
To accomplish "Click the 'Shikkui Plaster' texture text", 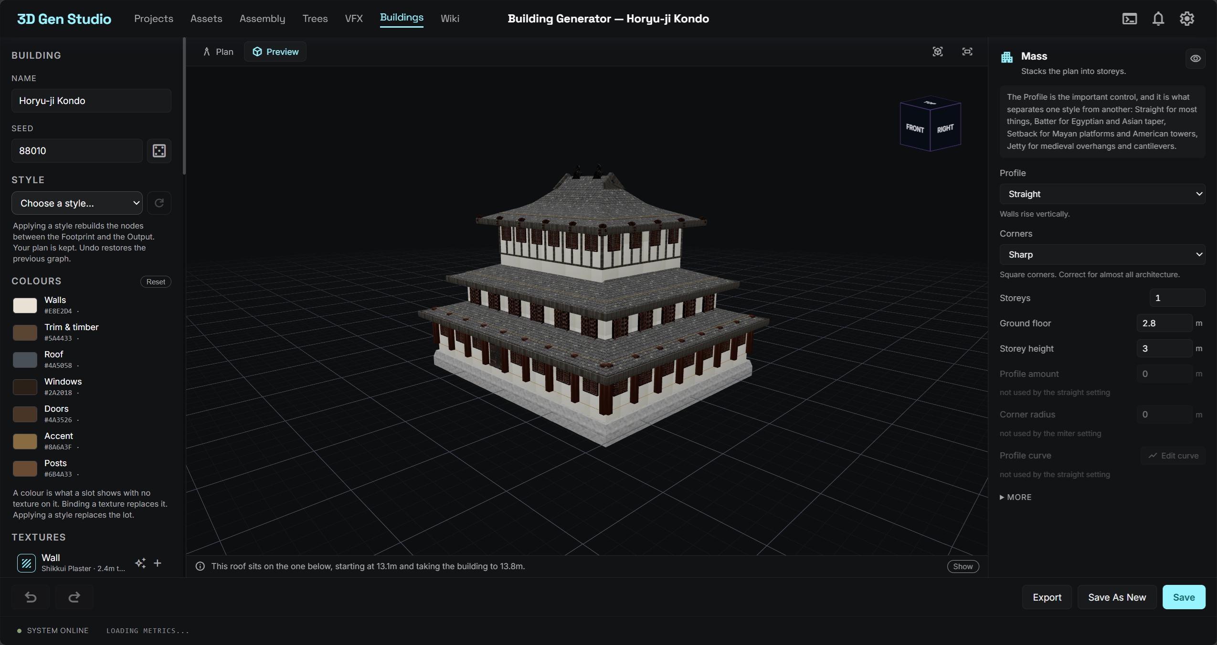I will pos(66,568).
